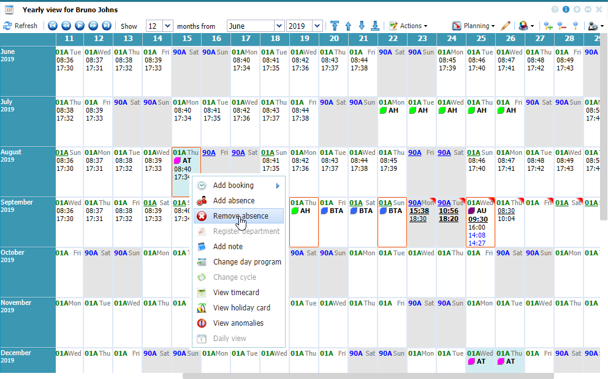
Task: Jump to top with the bar-up arrow icon
Action: click(335, 26)
